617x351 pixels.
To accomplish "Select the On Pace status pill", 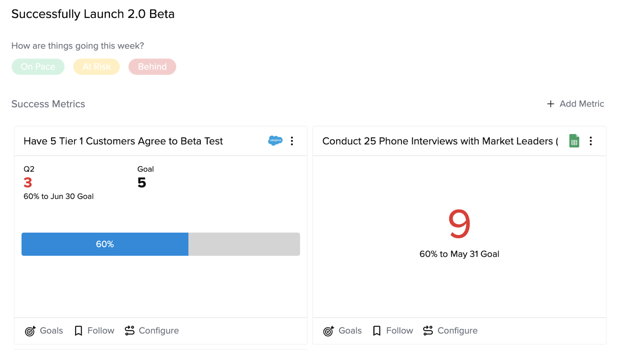I will tap(38, 67).
